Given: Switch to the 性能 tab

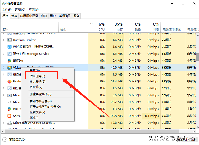Looking at the screenshot, I should 14,16.
